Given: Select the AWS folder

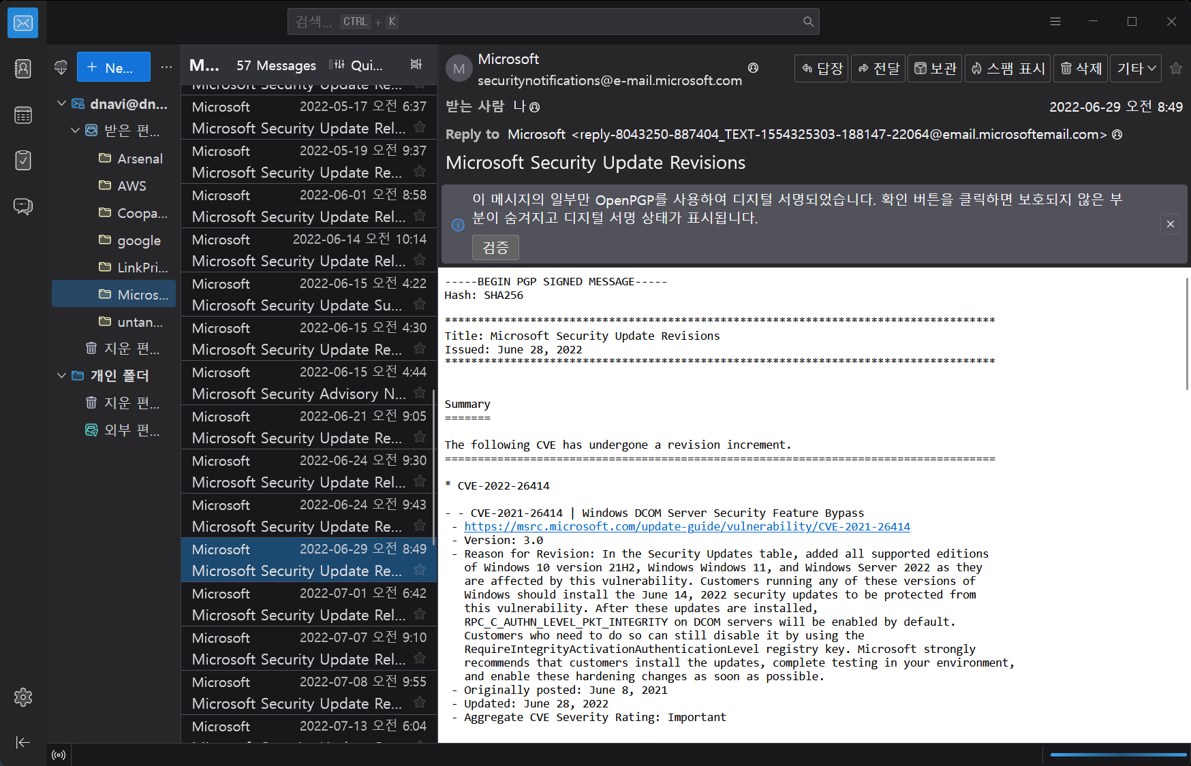Looking at the screenshot, I should coord(114,186).
